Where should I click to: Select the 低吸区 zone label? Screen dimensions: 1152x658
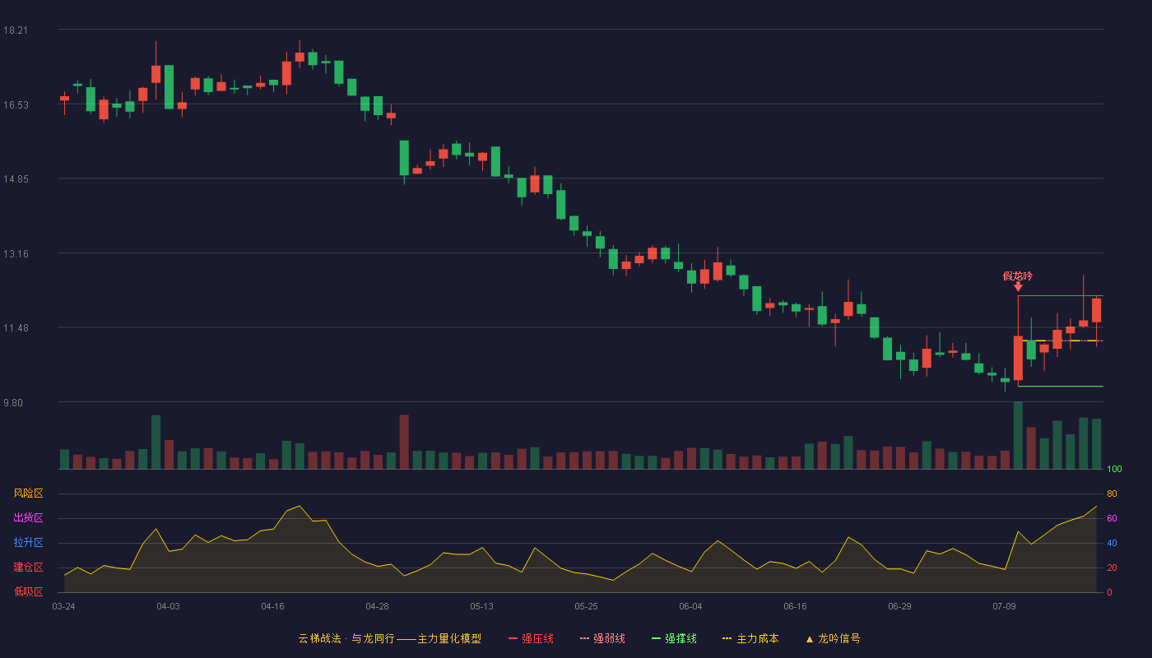28,591
